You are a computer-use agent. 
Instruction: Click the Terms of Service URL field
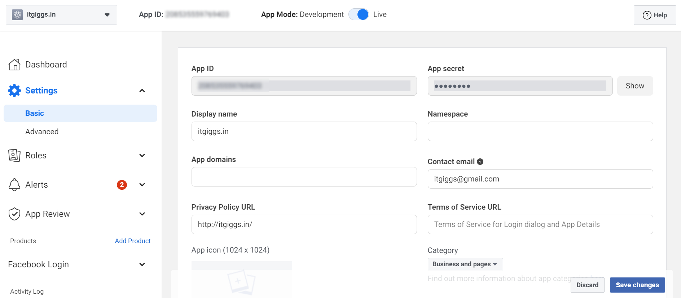point(540,224)
